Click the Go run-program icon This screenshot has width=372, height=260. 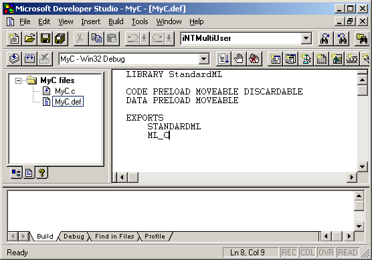click(223, 59)
